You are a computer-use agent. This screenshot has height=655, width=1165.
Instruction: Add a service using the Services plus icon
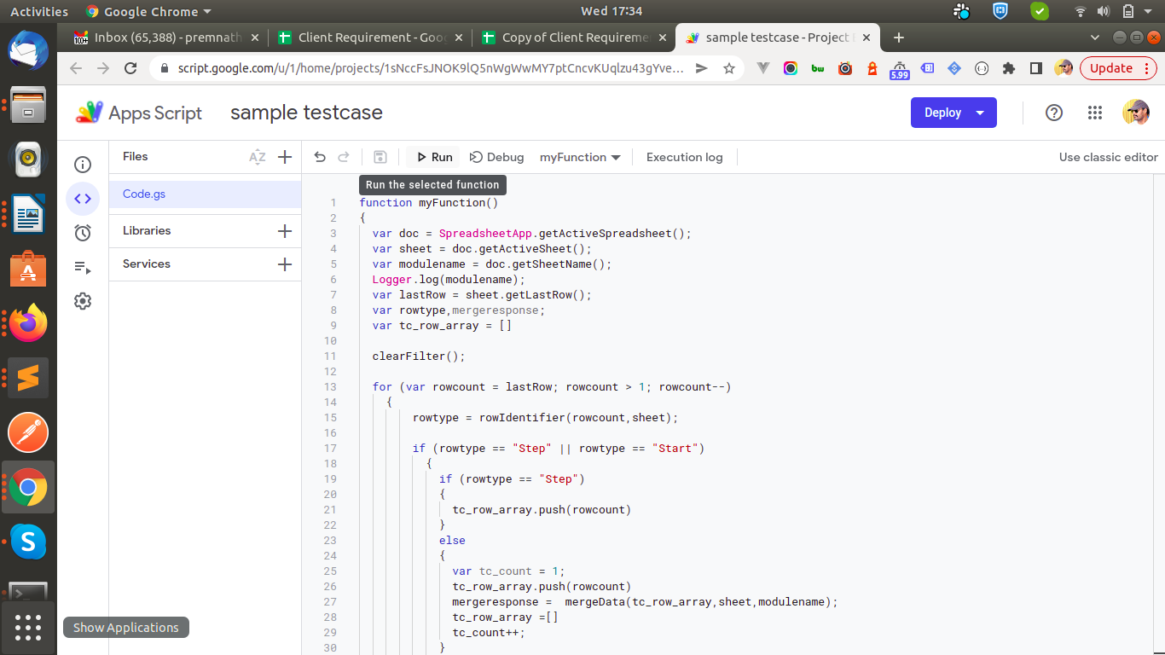pyautogui.click(x=285, y=264)
